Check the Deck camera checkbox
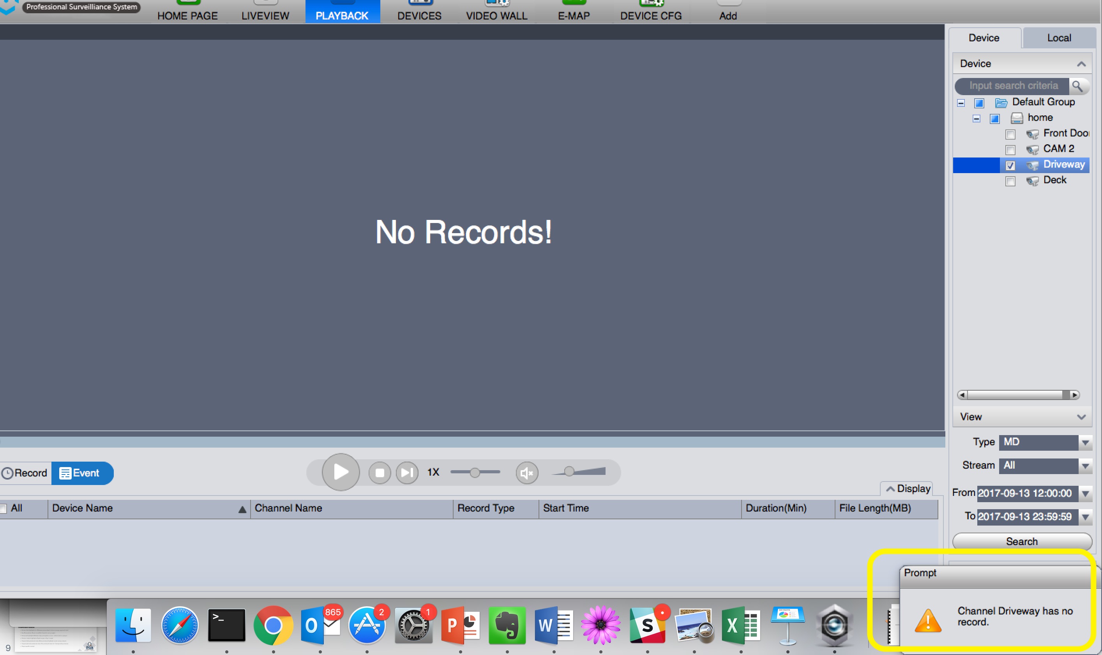The height and width of the screenshot is (655, 1102). coord(1010,181)
